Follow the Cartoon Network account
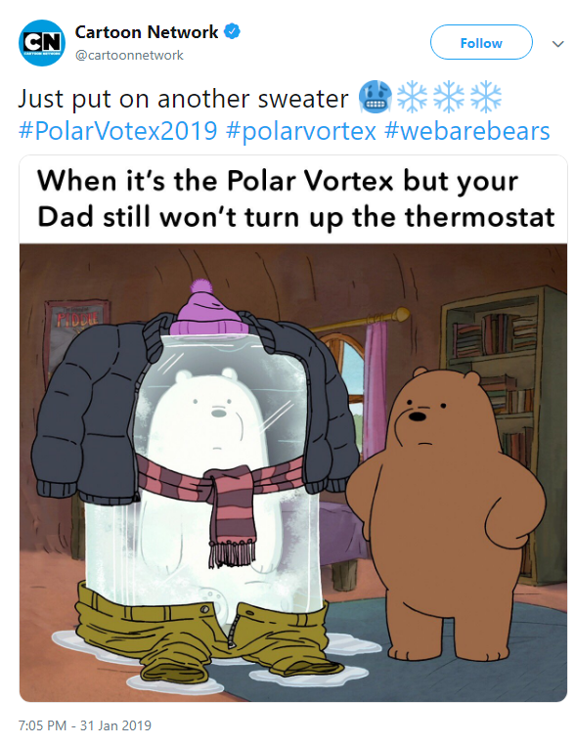This screenshot has width=575, height=745. tap(481, 42)
